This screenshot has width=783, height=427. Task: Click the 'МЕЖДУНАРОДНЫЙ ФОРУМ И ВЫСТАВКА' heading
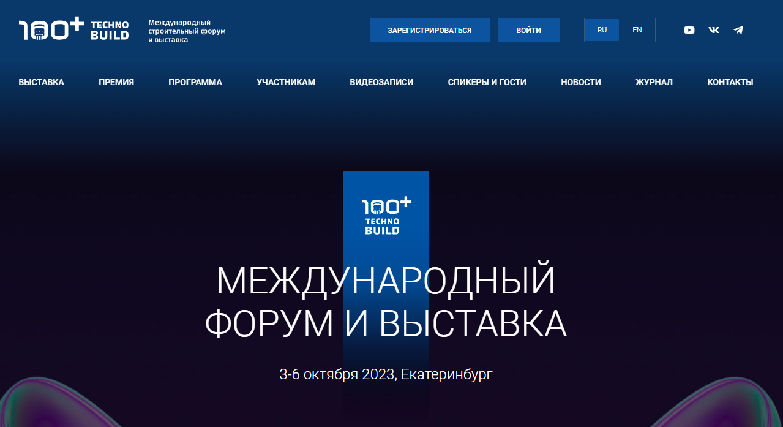tap(386, 303)
